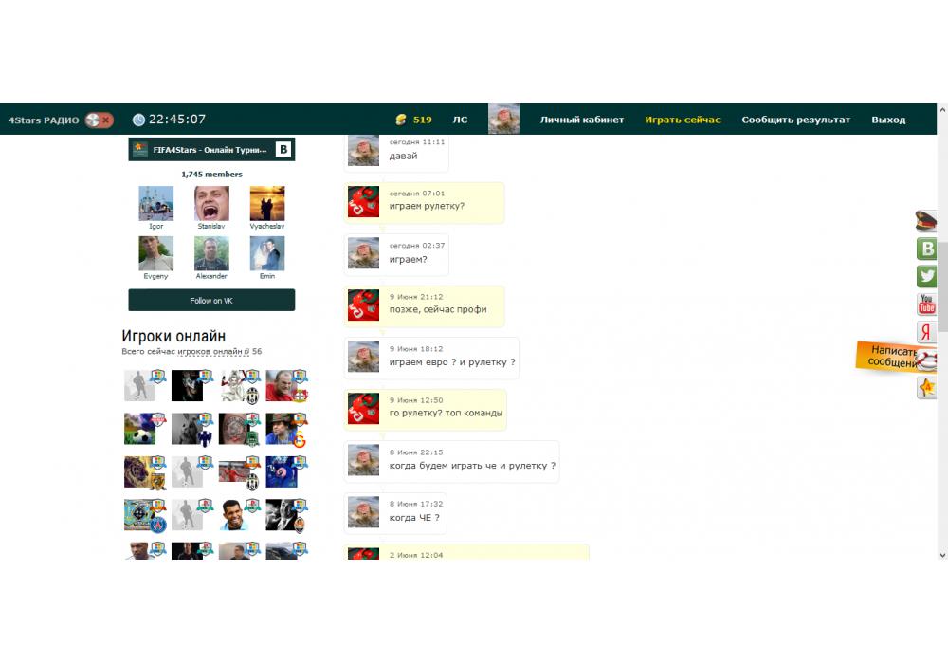Open Сообщить результат page
948x664 pixels.
pyautogui.click(x=795, y=120)
